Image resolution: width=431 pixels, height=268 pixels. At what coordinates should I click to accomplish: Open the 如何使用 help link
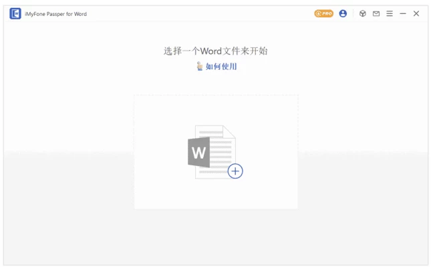(x=221, y=67)
